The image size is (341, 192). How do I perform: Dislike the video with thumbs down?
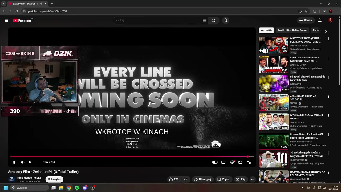pos(186,179)
